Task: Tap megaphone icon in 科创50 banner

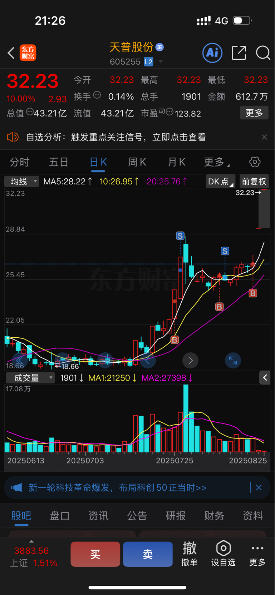Action: coord(16,487)
